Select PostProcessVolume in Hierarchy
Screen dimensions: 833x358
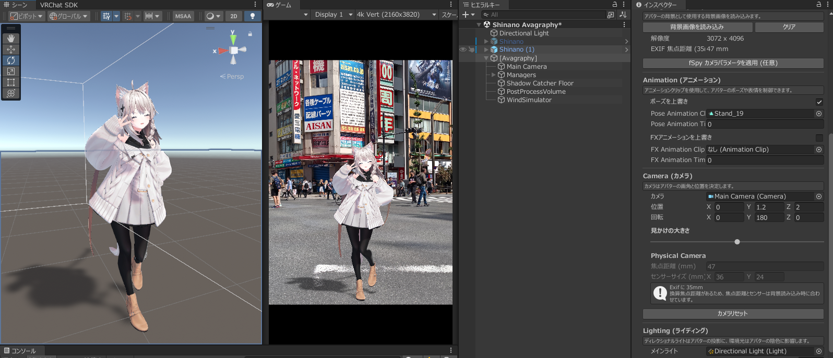coord(536,92)
